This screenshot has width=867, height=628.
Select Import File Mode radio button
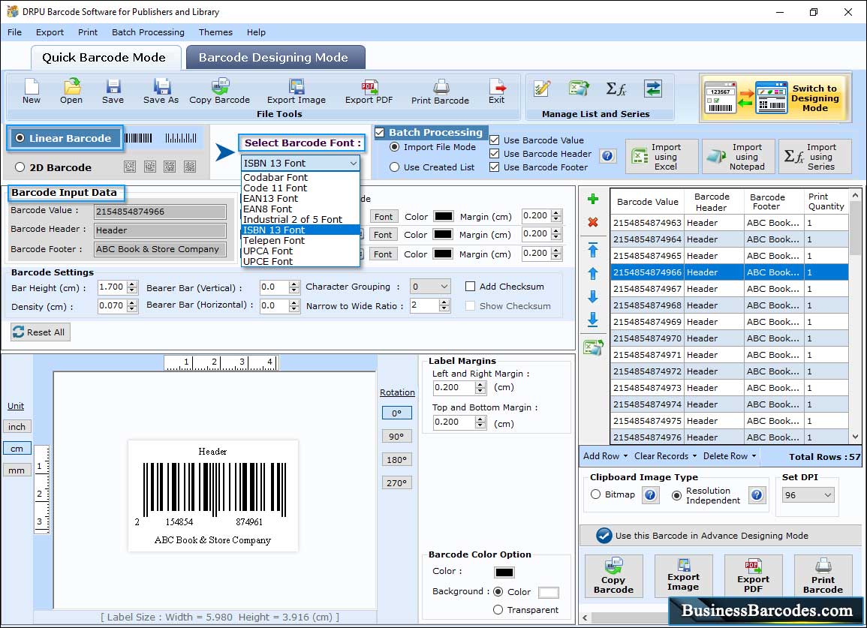tap(394, 147)
